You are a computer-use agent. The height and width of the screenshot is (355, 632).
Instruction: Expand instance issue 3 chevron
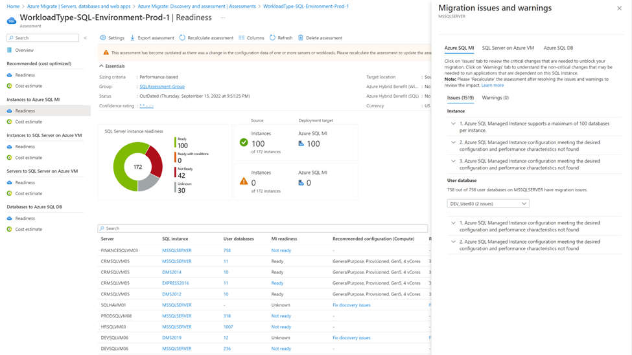pos(454,161)
